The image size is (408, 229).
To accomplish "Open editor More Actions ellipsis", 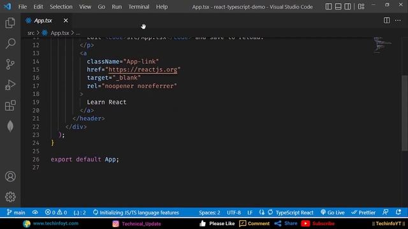I will click(398, 20).
